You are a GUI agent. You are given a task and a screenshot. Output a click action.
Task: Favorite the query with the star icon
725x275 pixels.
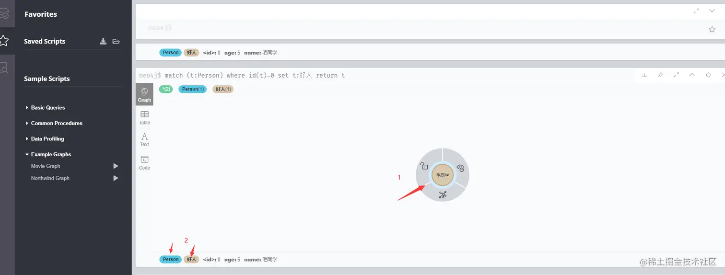[x=712, y=29]
